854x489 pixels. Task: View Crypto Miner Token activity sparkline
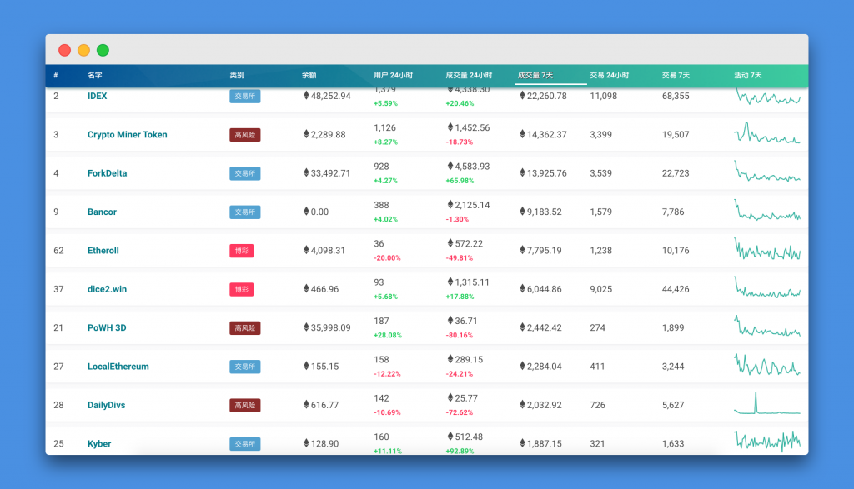(767, 132)
